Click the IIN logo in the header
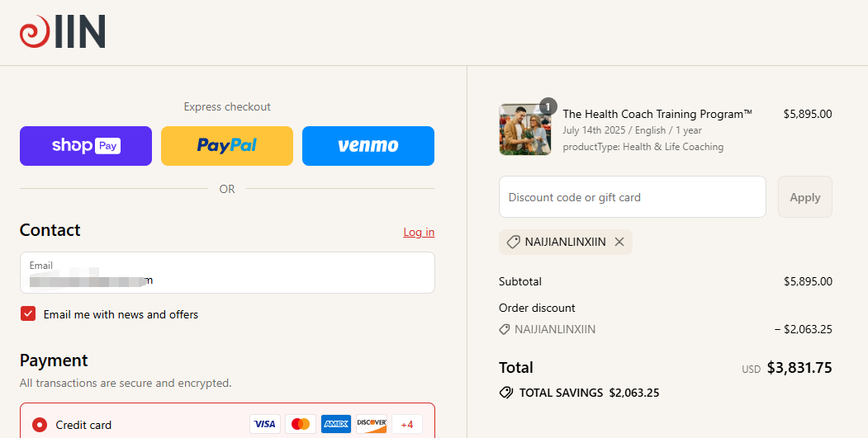868x438 pixels. 63,32
